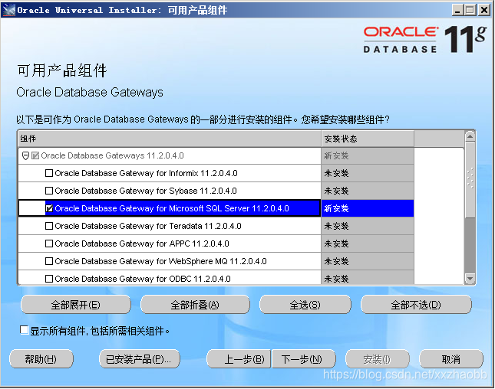Image resolution: width=495 pixels, height=389 pixels.
Task: Click the Oracle Universal Installer title bar icon
Action: [8, 10]
